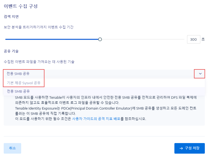Screen dimensions: 208x156
Task: Click the arrow icon in 구성 저장 button
Action: 181,148
